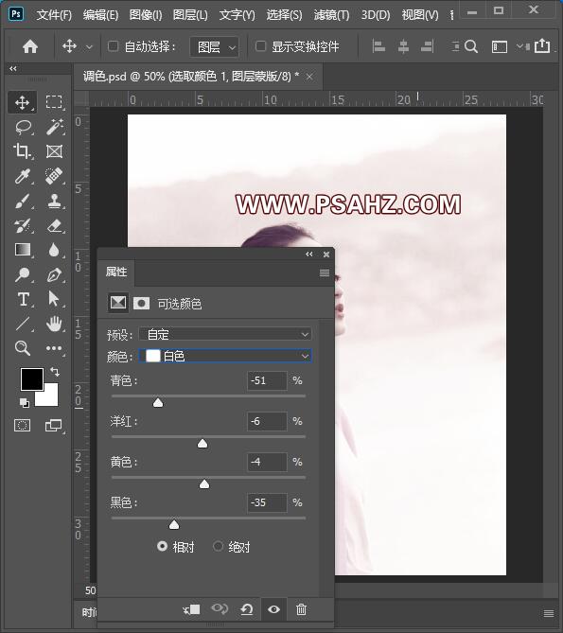Open the Edit Toolbar three-dots menu

54,348
